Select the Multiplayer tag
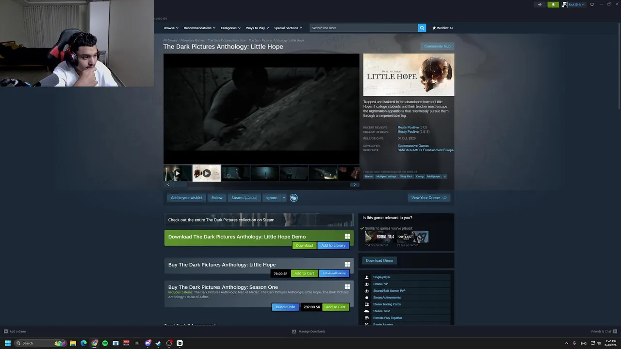The width and height of the screenshot is (621, 349). [x=434, y=176]
